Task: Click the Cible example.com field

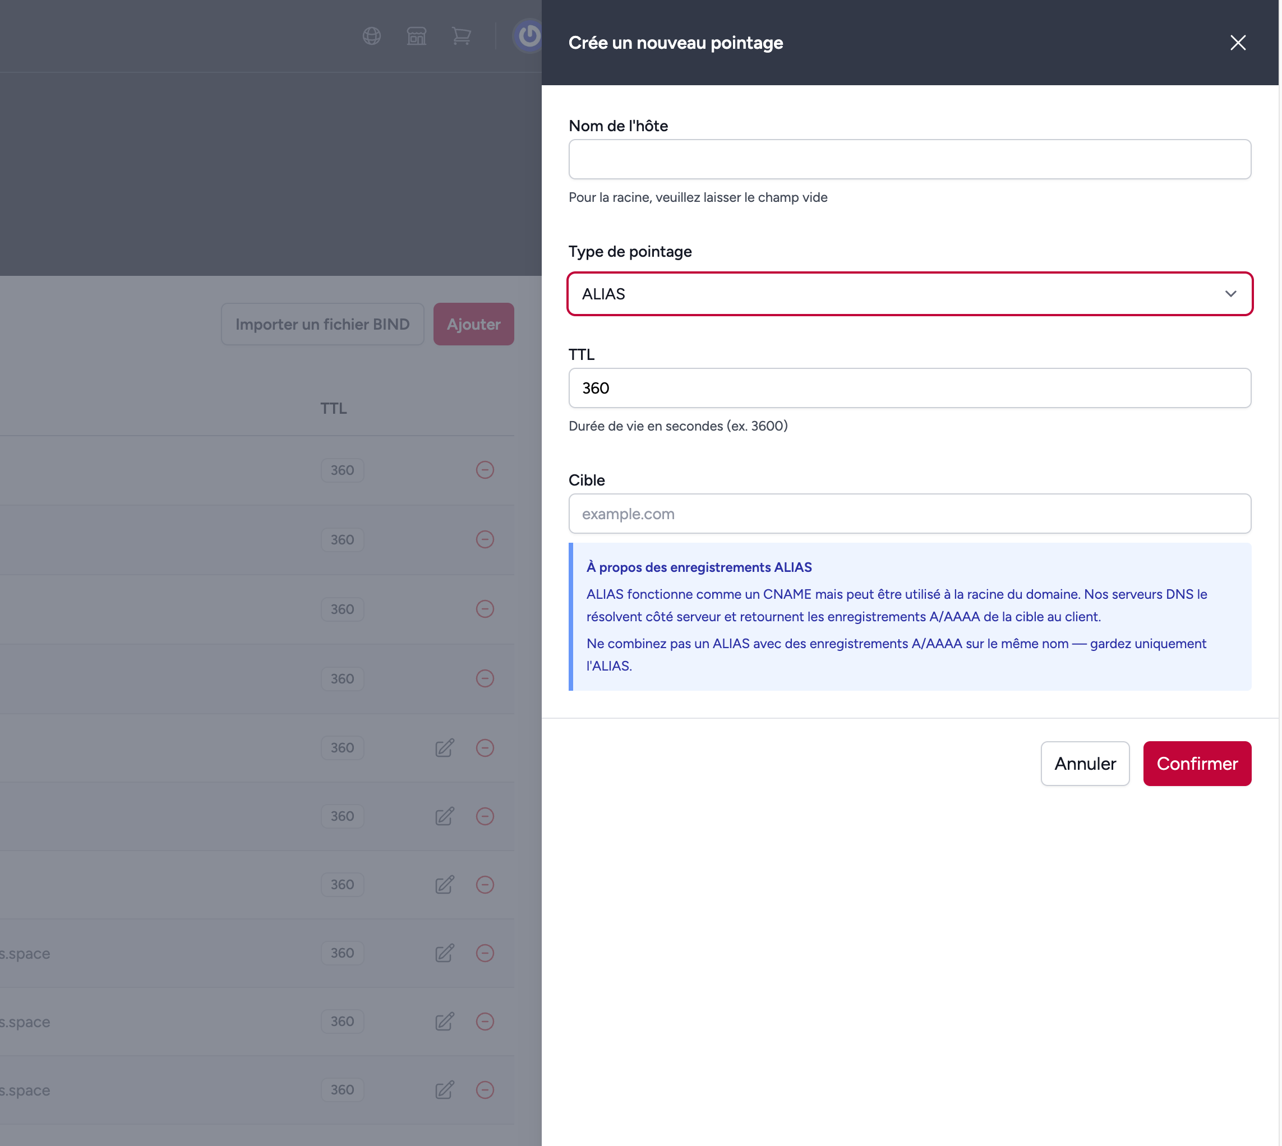Action: click(909, 514)
